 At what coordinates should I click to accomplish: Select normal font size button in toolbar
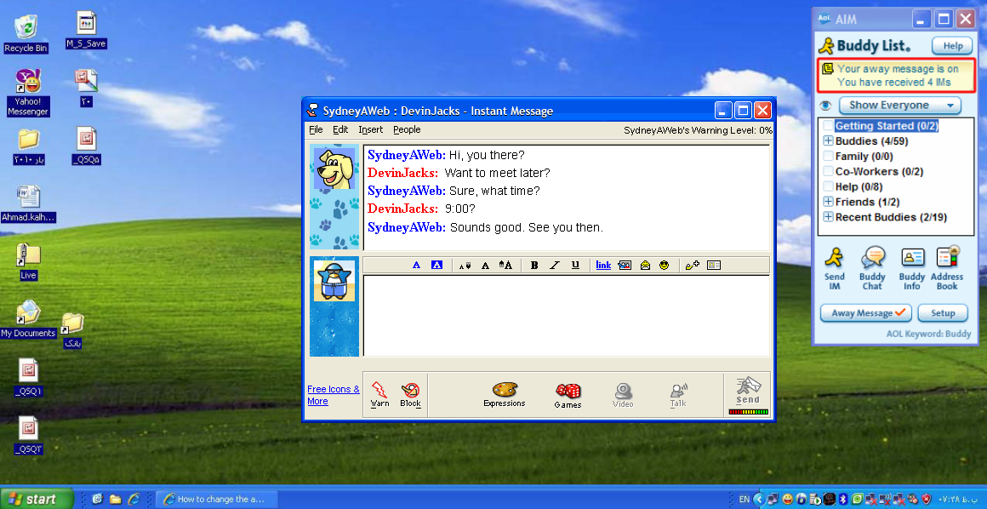[x=485, y=266]
